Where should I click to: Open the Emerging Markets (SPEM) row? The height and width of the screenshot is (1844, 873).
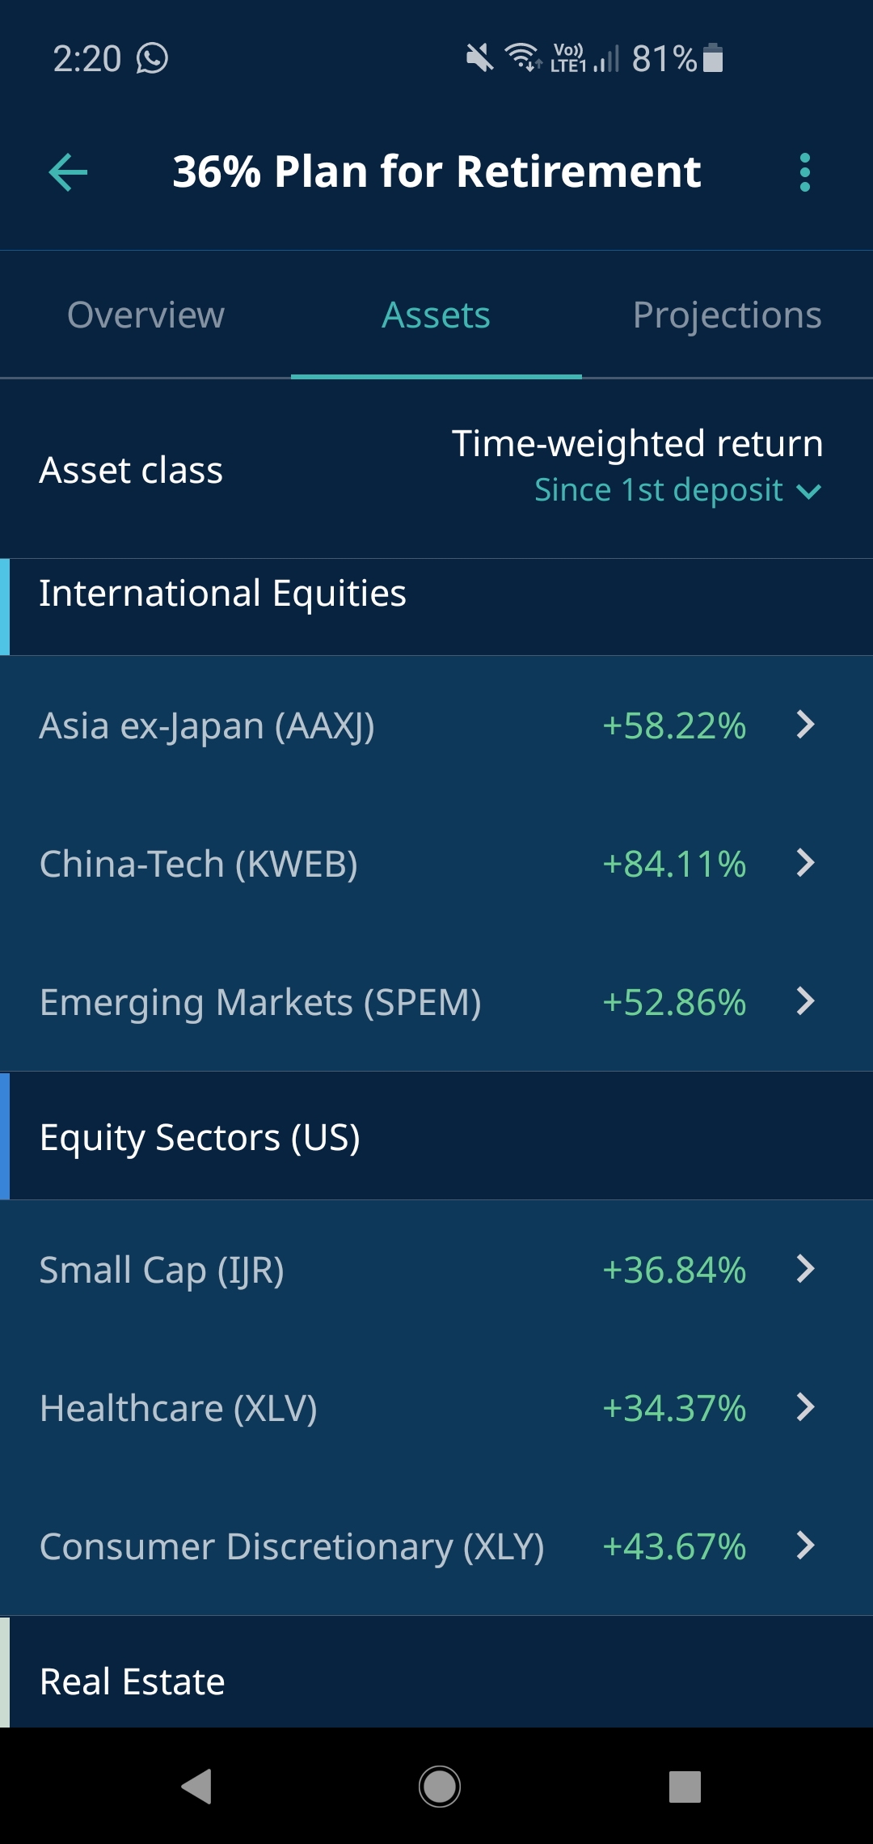(436, 1002)
